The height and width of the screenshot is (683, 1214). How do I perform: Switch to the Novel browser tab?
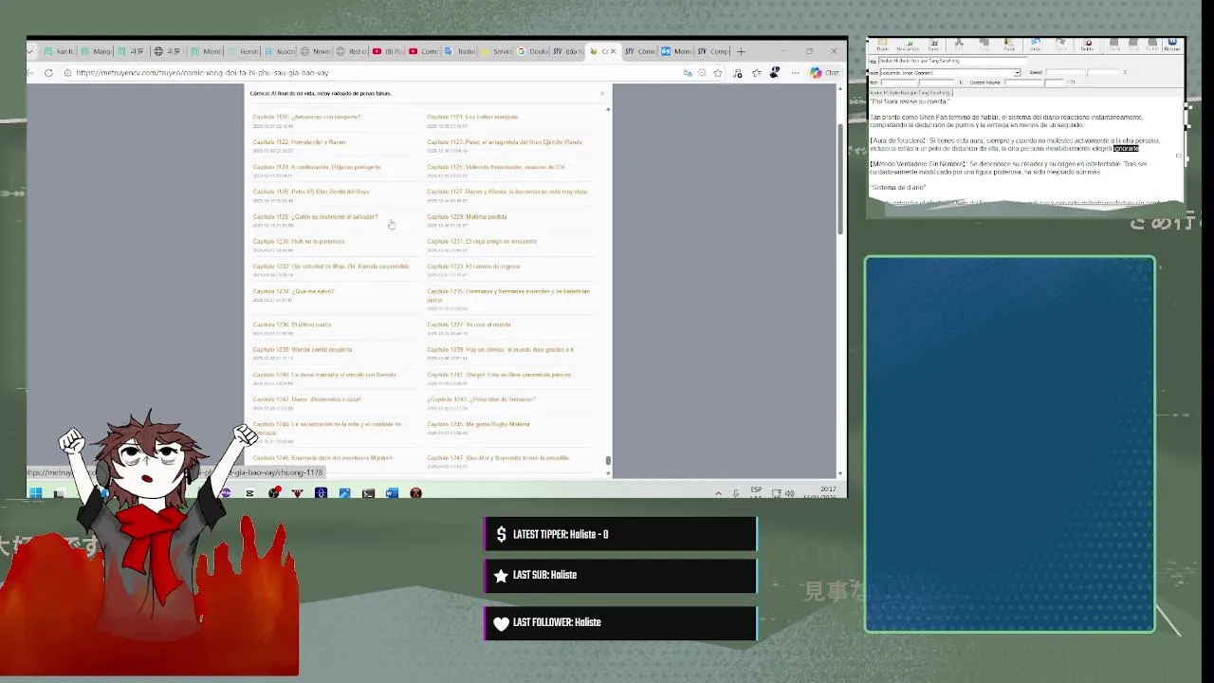click(x=316, y=51)
